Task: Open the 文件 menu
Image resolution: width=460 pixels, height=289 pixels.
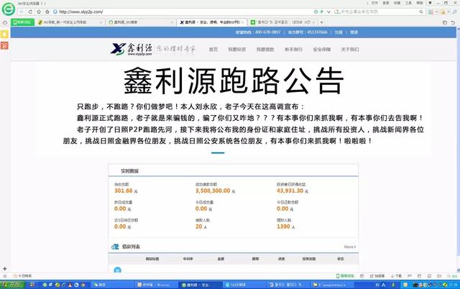Action: click(374, 3)
